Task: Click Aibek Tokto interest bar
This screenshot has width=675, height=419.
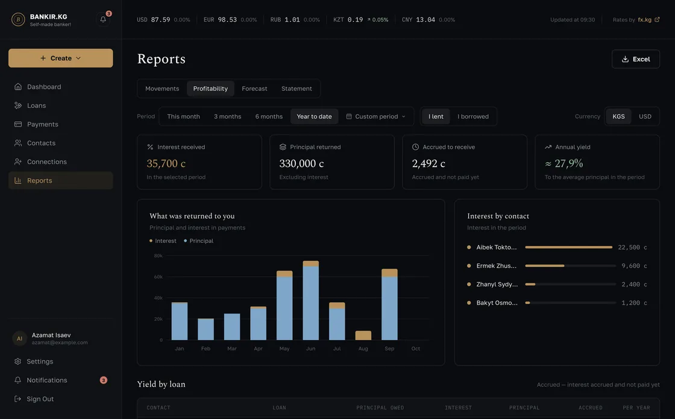Action: click(569, 247)
